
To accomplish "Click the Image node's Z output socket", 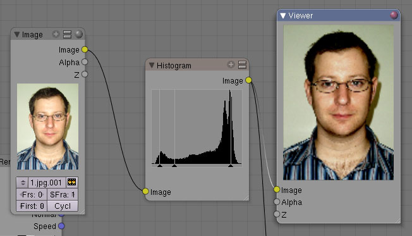I will click(x=85, y=74).
